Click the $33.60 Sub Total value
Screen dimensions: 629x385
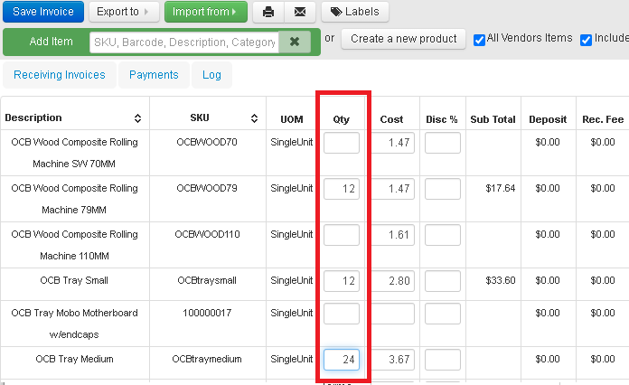[x=501, y=281]
